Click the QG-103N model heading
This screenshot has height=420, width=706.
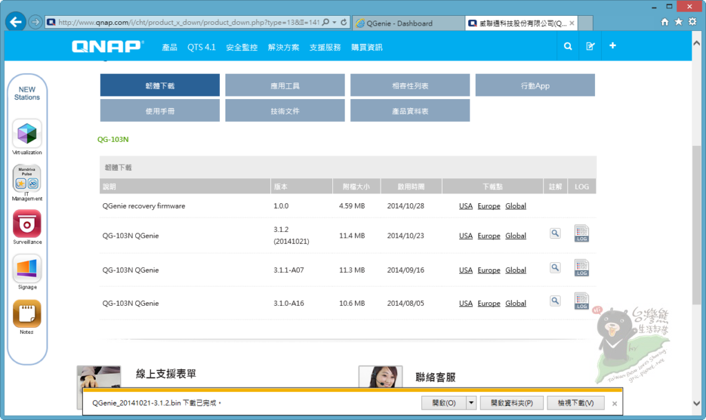click(113, 139)
